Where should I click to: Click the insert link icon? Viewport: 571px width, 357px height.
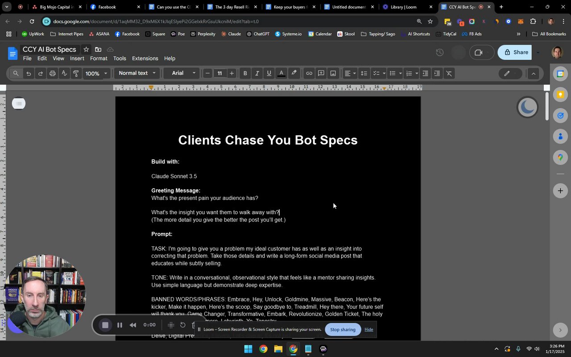pyautogui.click(x=309, y=74)
